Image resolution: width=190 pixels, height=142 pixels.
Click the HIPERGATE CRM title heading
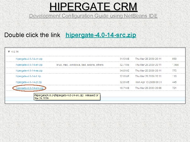[x=93, y=7]
